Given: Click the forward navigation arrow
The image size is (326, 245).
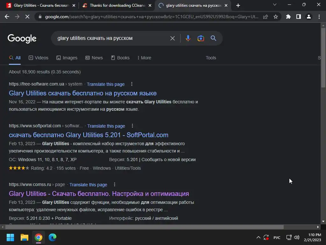Looking at the screenshot, I should [x=17, y=17].
